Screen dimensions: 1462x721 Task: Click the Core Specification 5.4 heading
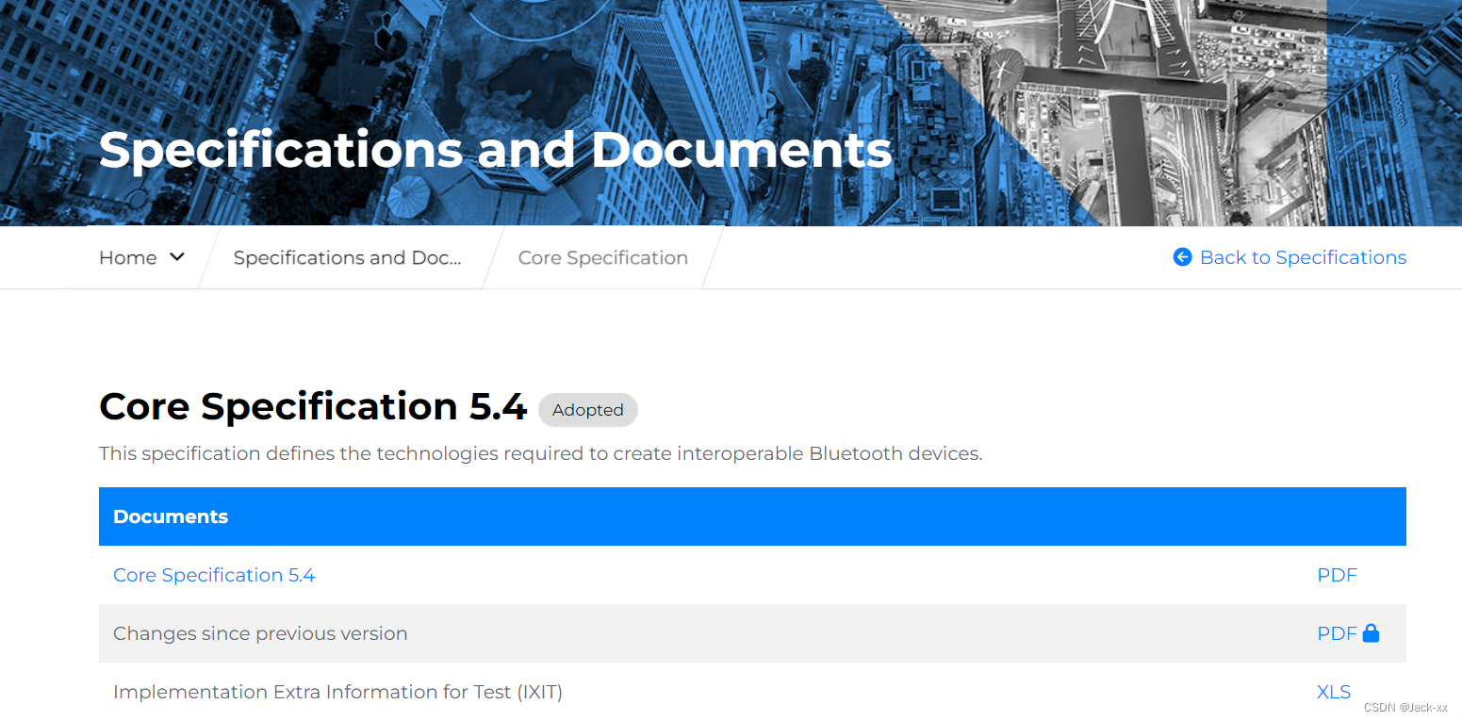313,406
